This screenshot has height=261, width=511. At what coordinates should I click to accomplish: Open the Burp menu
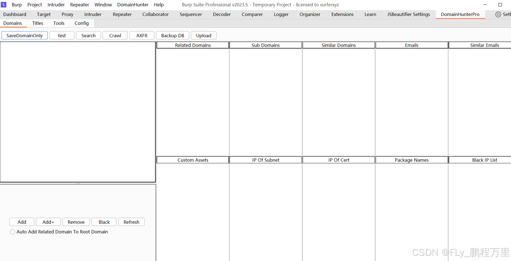17,5
